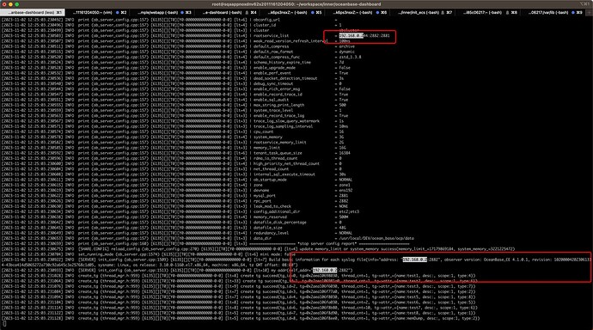593x330 pixels.
Task: Click the prompt cursor at terminal bottom
Action: coord(4,324)
